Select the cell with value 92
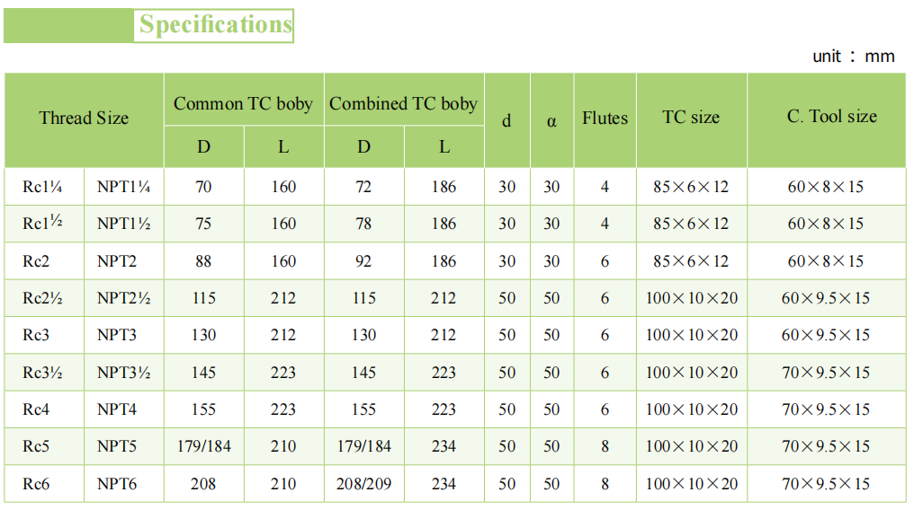914x510 pixels. tap(363, 261)
